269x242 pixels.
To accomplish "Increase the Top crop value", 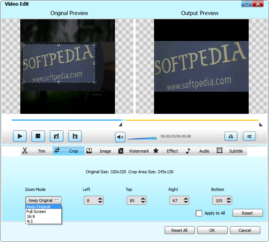I will coord(143,199).
